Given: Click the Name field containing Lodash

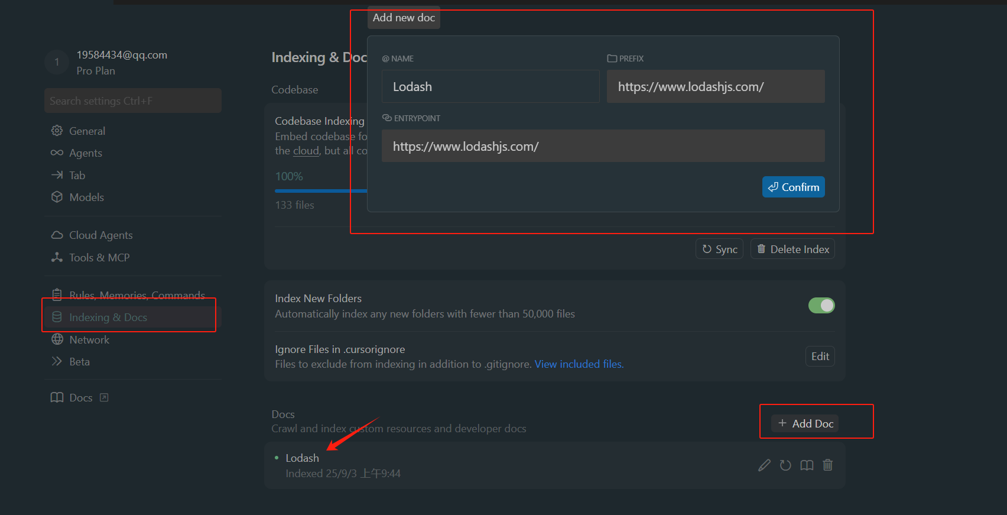Looking at the screenshot, I should 490,87.
